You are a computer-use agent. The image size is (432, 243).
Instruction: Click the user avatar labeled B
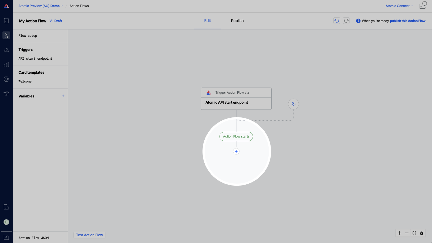coord(6,222)
